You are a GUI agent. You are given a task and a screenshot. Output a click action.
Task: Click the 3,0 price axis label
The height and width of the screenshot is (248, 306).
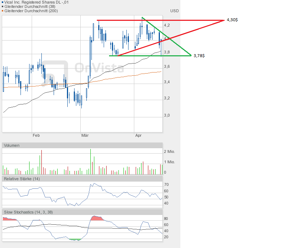167,115
